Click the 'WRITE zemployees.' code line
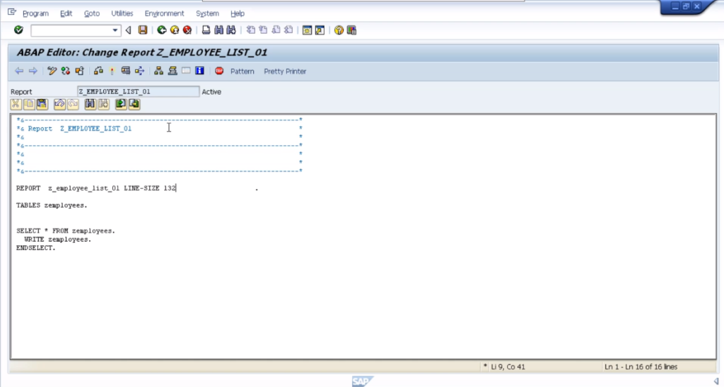 coord(58,239)
